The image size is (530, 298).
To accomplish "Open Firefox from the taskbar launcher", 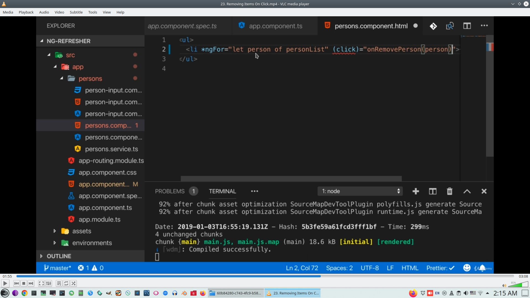I will pos(203,293).
